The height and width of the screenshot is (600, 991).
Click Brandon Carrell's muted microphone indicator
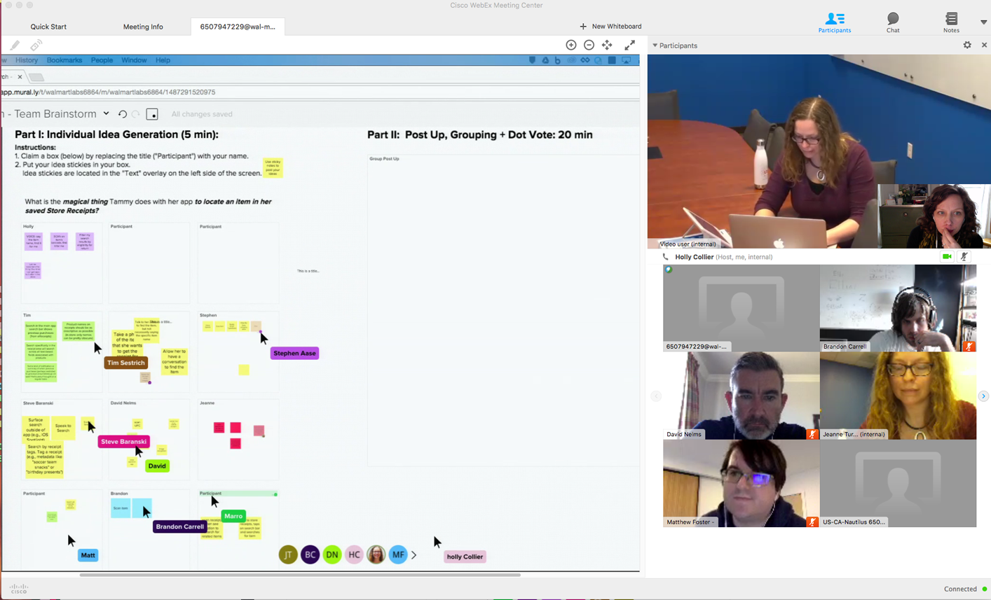[969, 346]
